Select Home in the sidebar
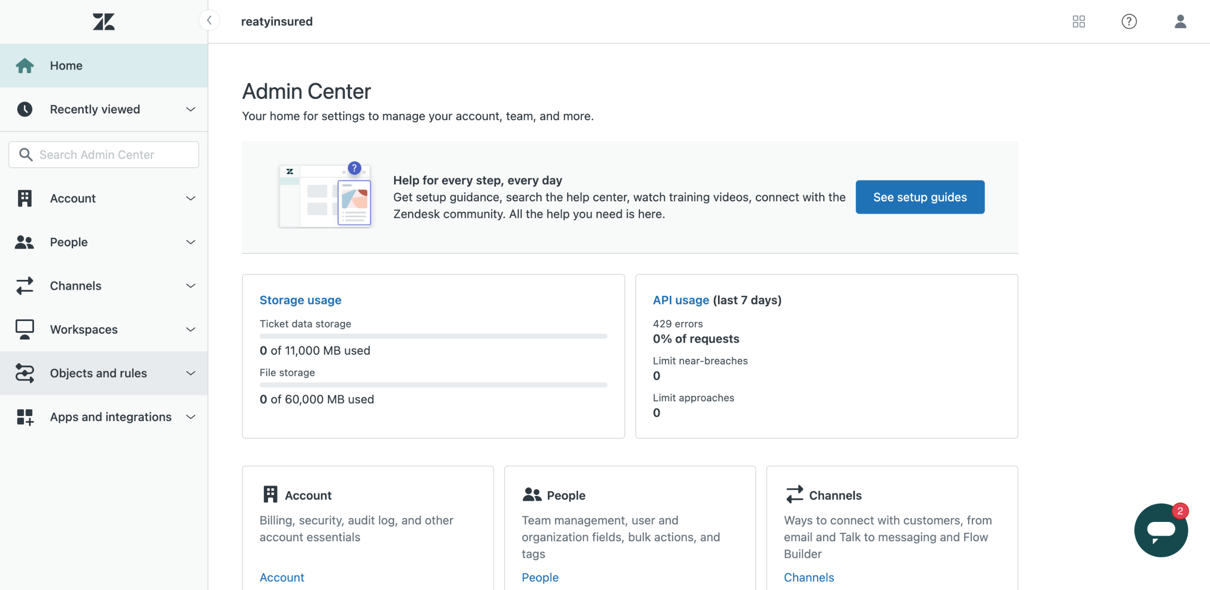Viewport: 1210px width, 590px height. coord(66,66)
